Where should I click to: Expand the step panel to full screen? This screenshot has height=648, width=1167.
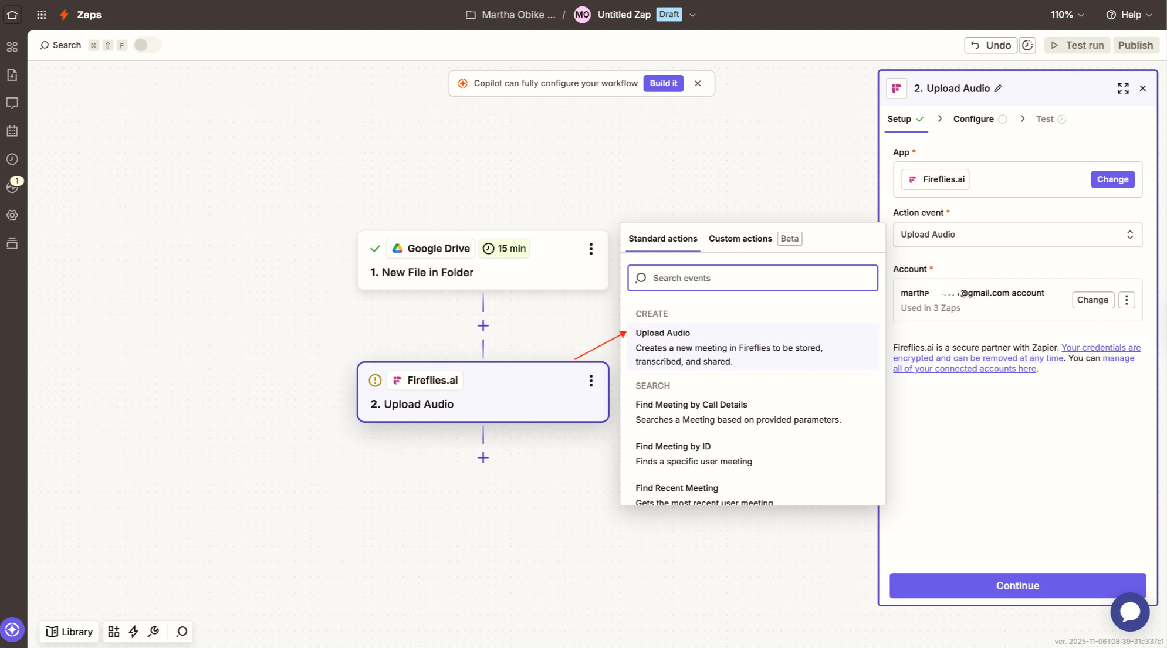coord(1123,89)
